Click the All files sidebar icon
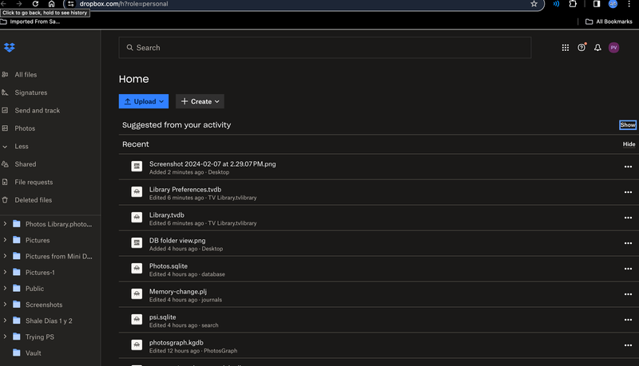 [5, 74]
